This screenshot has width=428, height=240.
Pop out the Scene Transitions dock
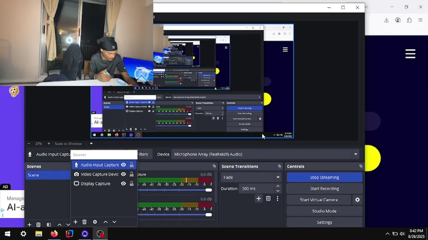click(279, 166)
